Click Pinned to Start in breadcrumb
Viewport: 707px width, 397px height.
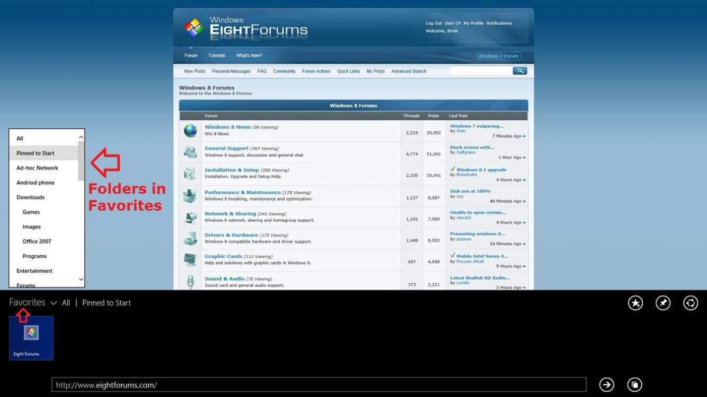click(x=107, y=303)
